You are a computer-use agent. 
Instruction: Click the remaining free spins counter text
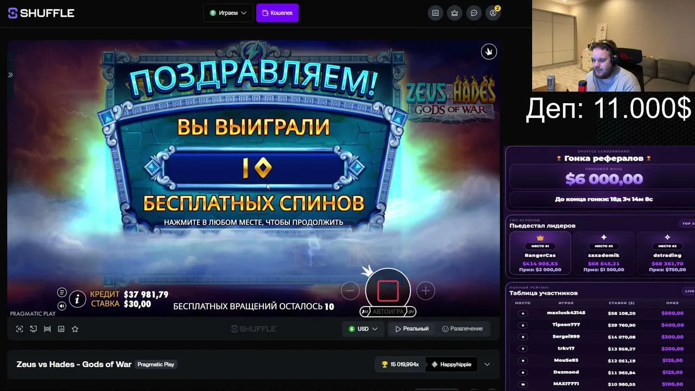pos(254,306)
